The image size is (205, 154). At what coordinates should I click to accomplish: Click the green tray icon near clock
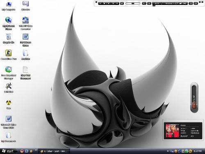click(x=187, y=151)
